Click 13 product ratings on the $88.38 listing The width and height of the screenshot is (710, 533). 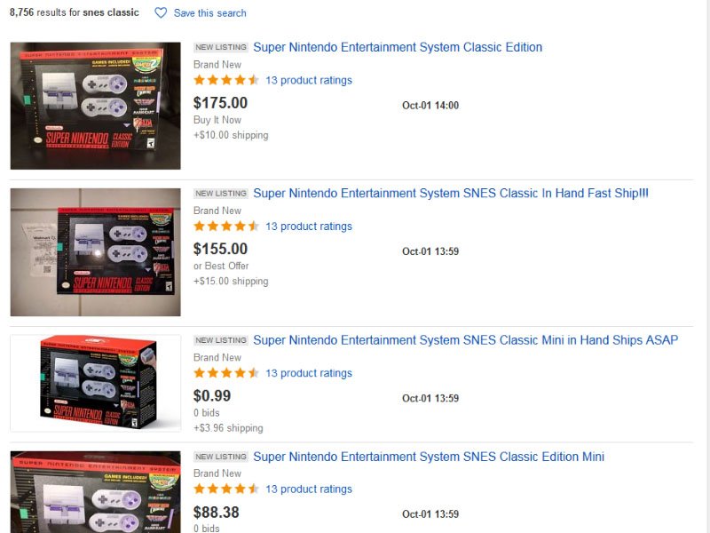(308, 489)
